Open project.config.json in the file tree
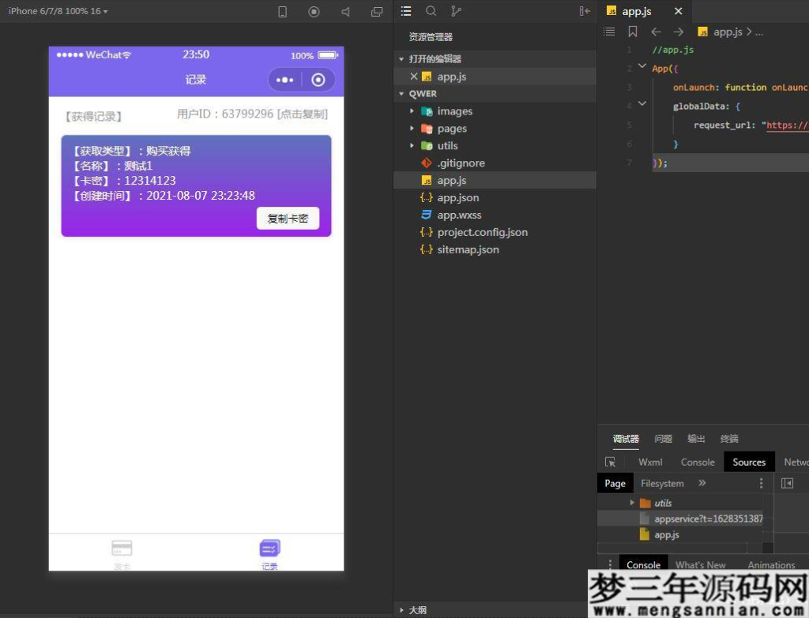This screenshot has width=809, height=618. (482, 232)
